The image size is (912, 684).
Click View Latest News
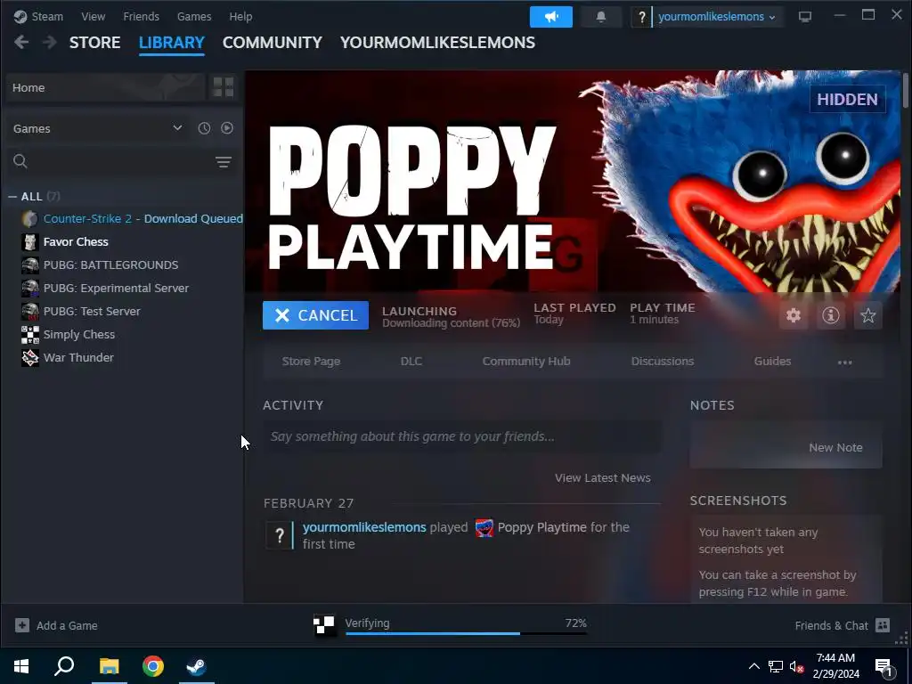click(x=603, y=477)
